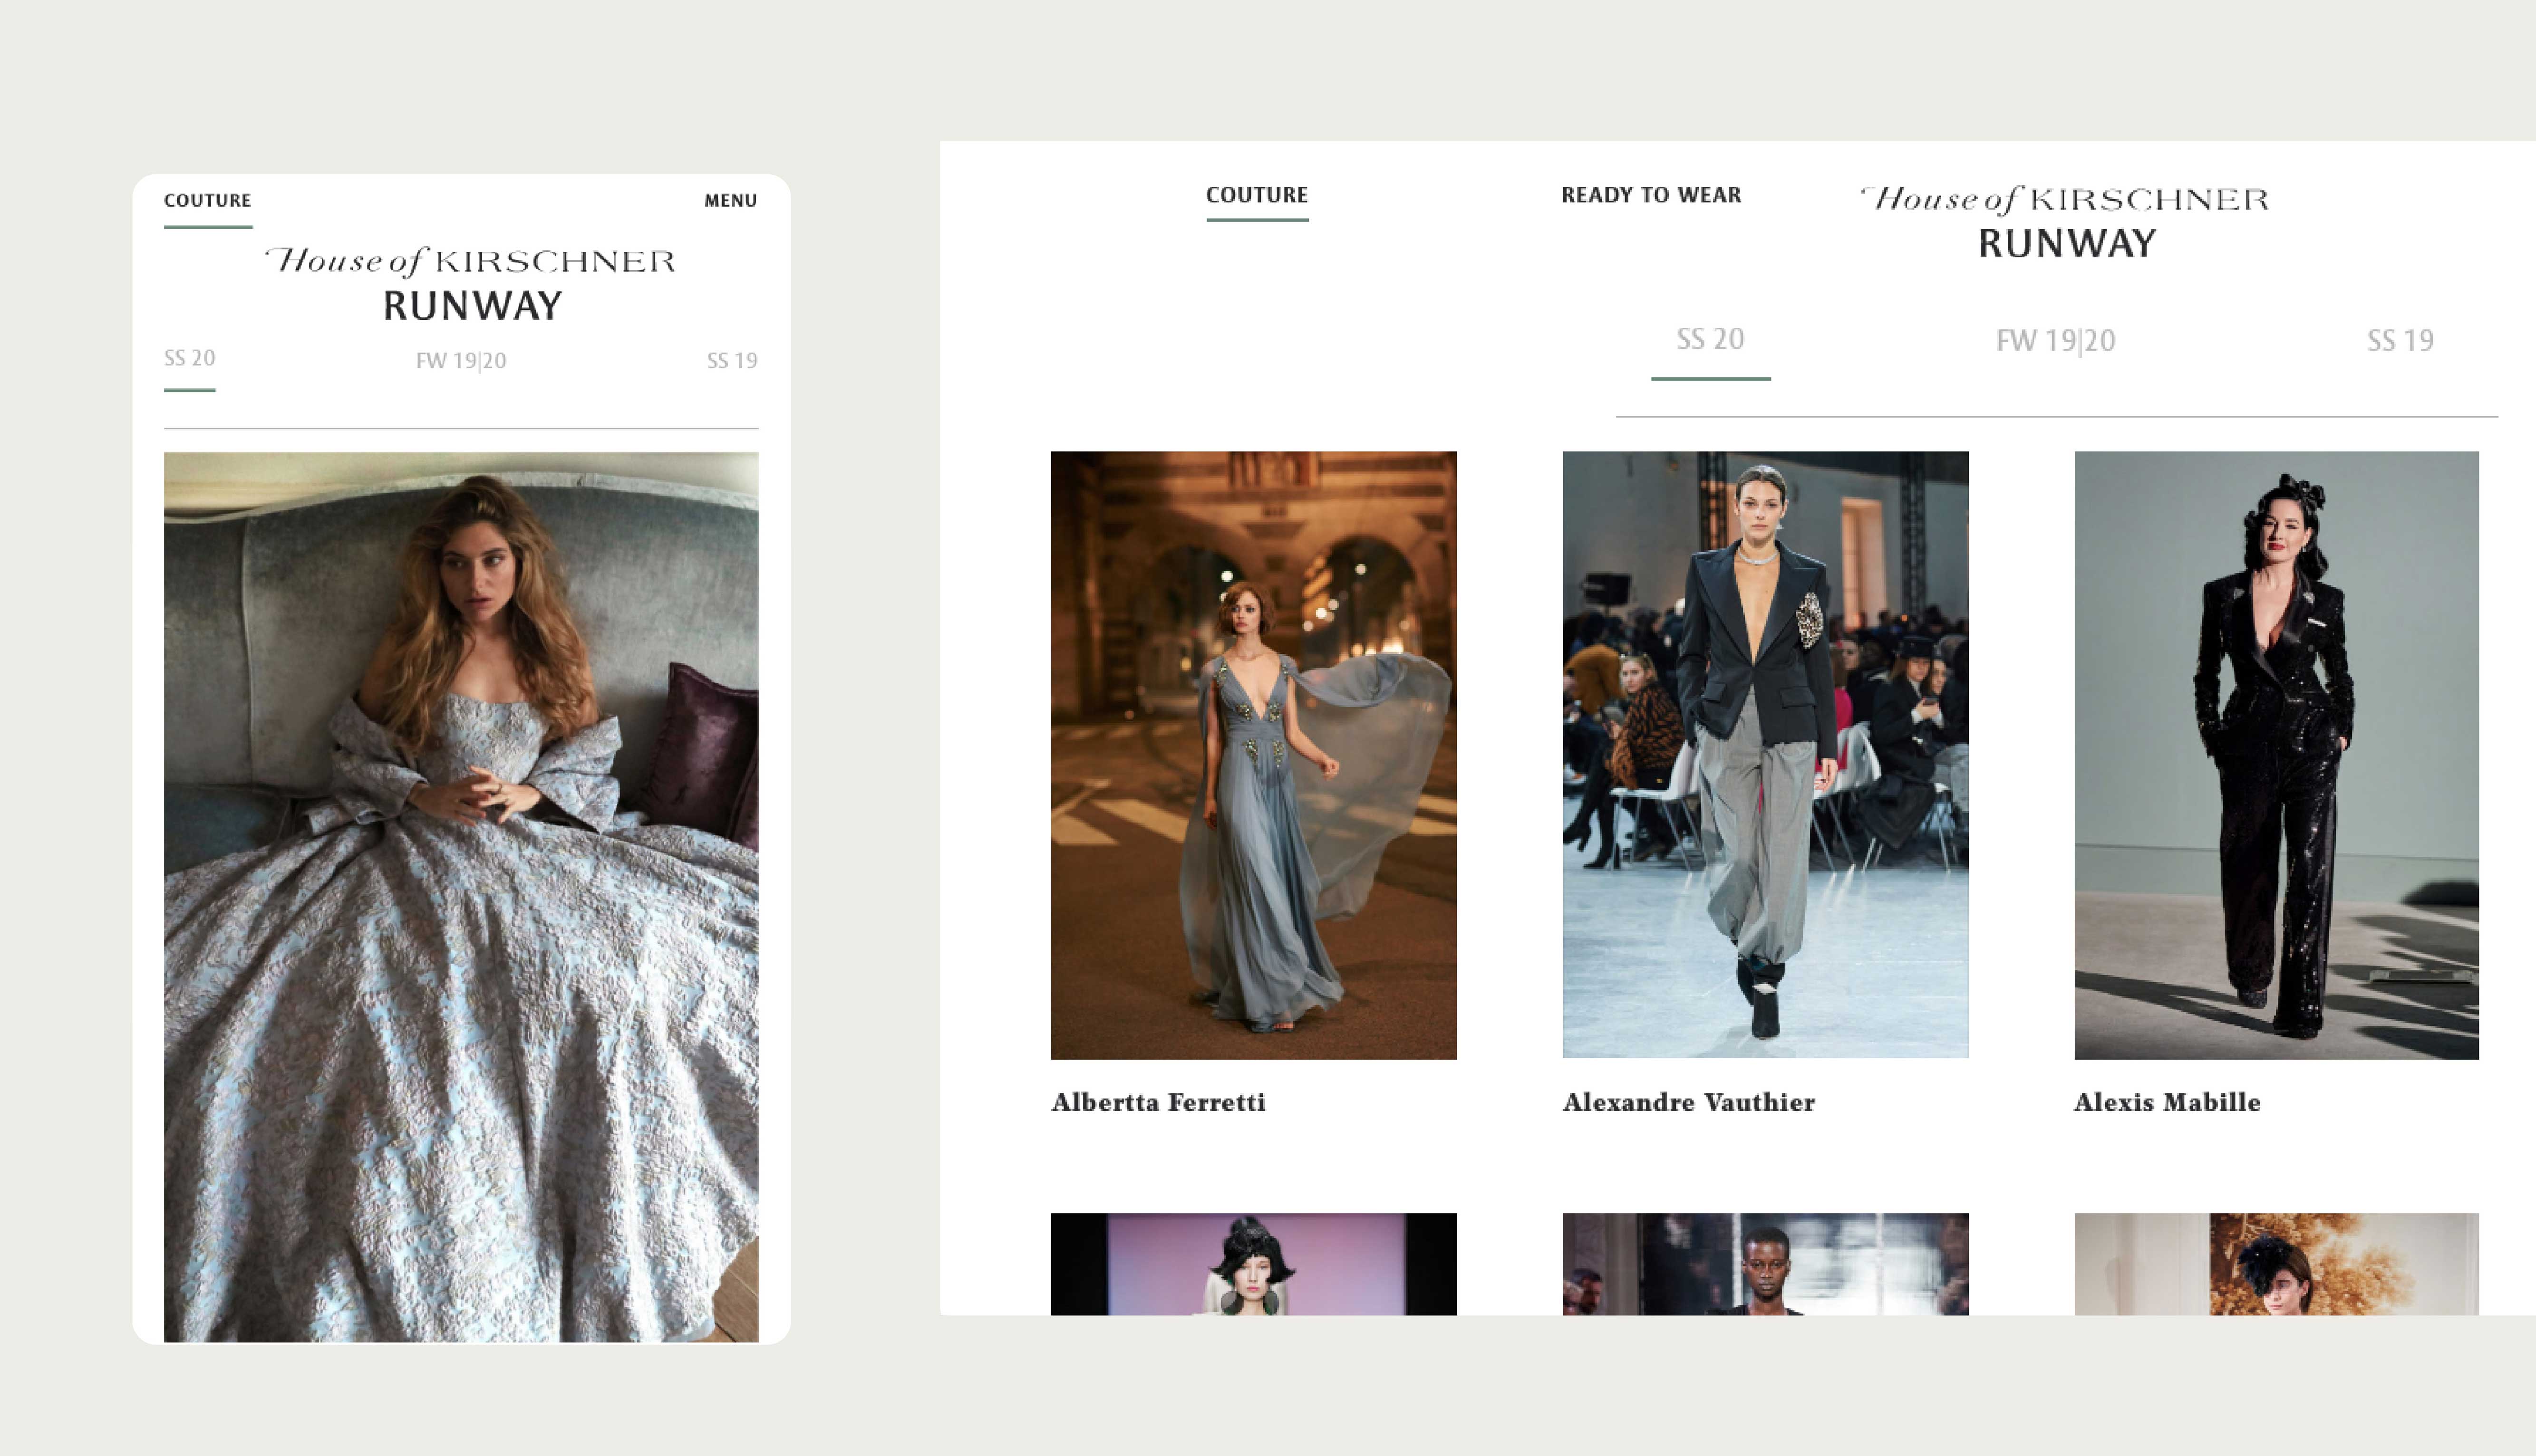
Task: Select SS 20 season in mobile view
Action: (189, 359)
